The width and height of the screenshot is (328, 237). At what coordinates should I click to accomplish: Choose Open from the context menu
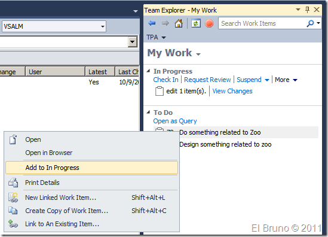coord(91,139)
